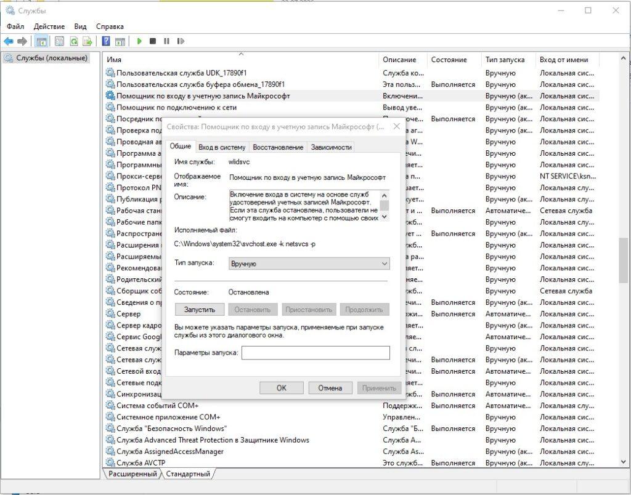Select Пользовательская служба буфера обмена_17890f1 row
This screenshot has width=631, height=495.
[352, 84]
